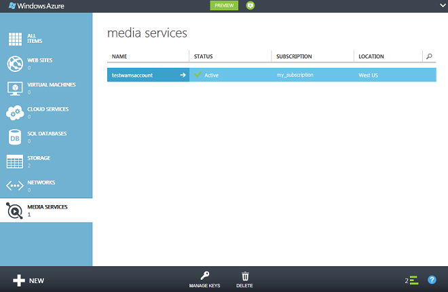Go to CLOUD SERVICES menu label

(48, 109)
